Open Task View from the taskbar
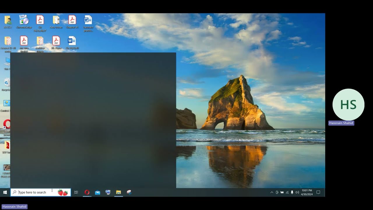The image size is (373, 210). click(76, 192)
